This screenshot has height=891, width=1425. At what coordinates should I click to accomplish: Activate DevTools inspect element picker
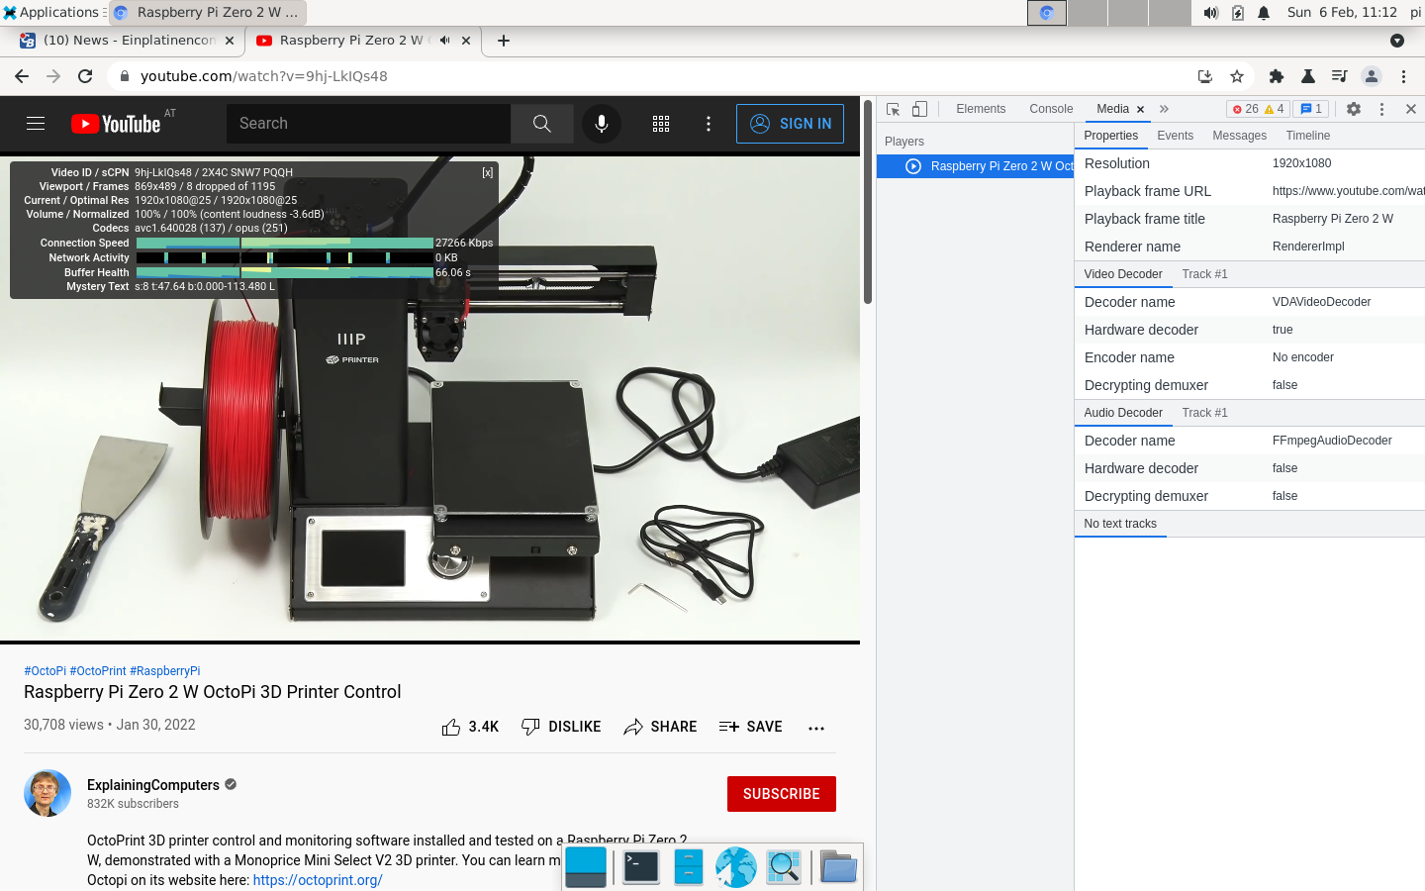[x=894, y=109]
